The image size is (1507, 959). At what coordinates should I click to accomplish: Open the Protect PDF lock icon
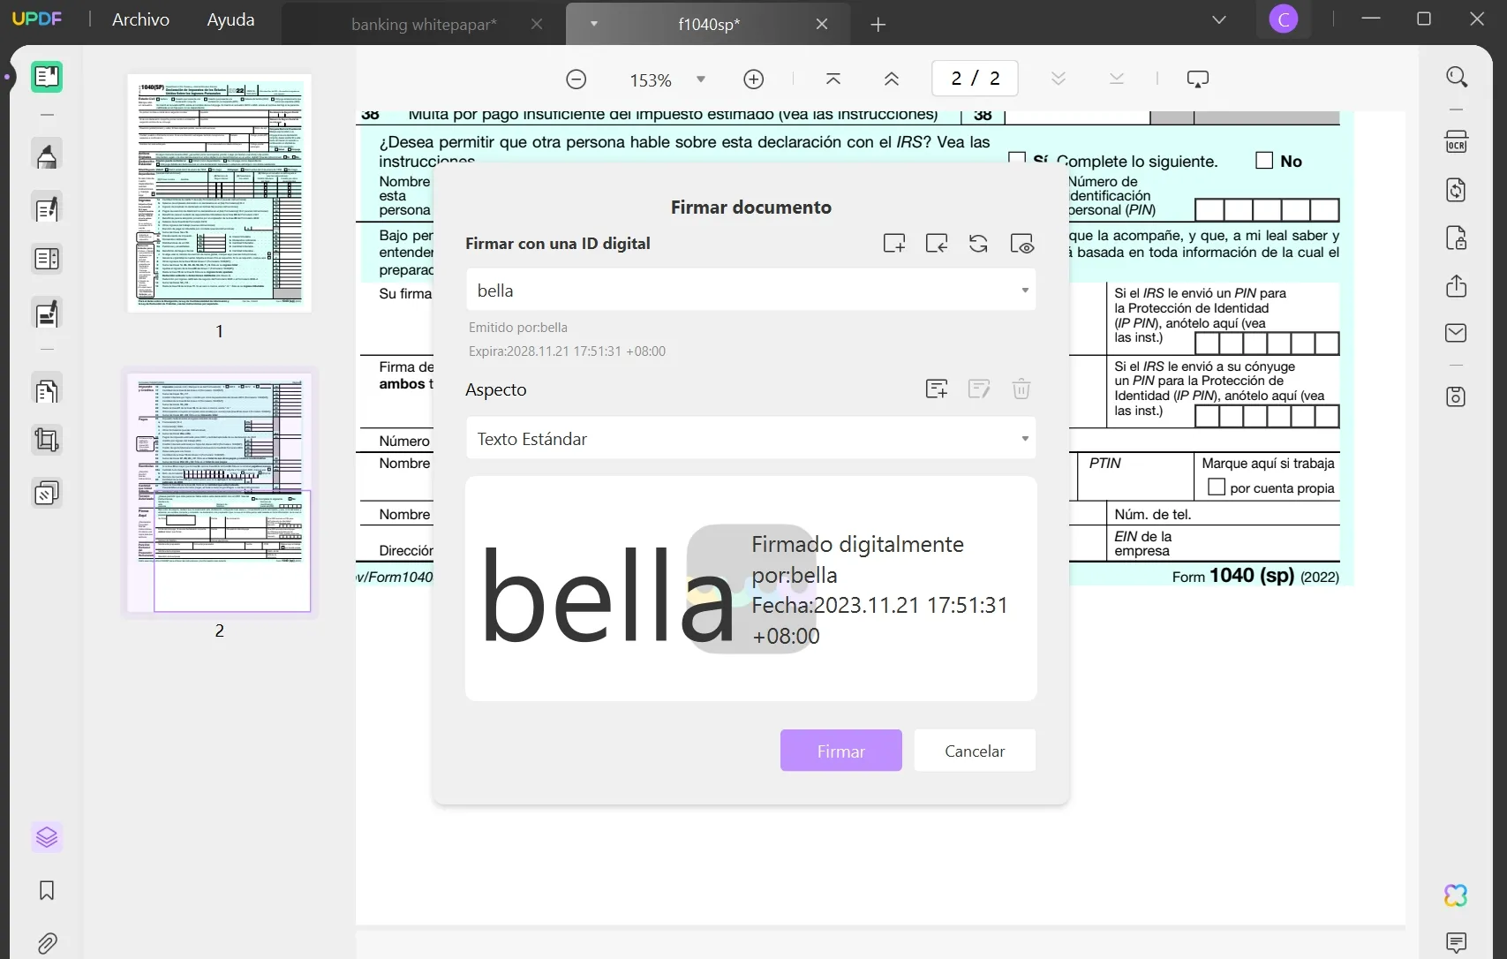1457,238
